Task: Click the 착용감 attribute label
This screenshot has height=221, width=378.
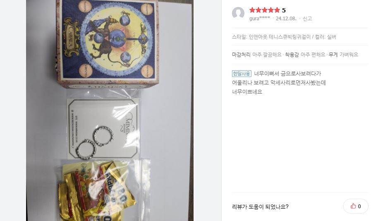Action: coord(292,55)
